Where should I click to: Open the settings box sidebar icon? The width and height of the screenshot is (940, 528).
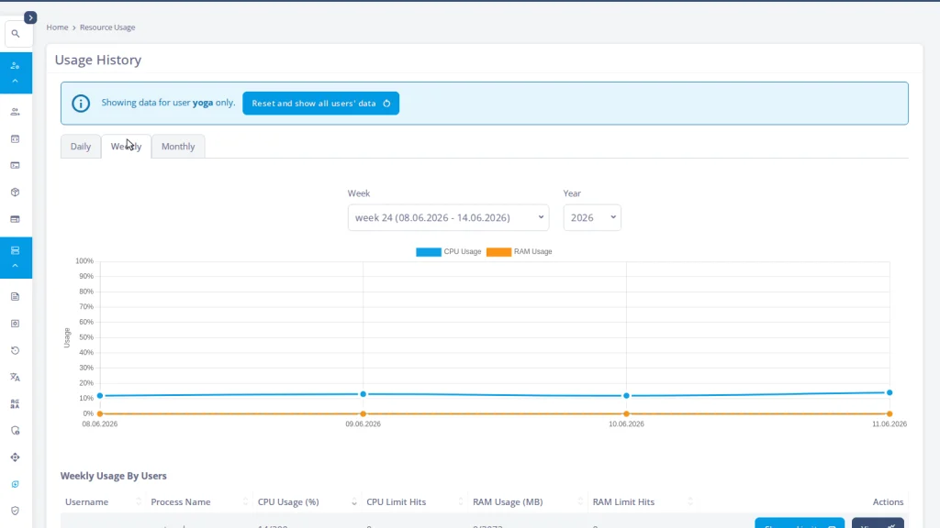(16, 324)
